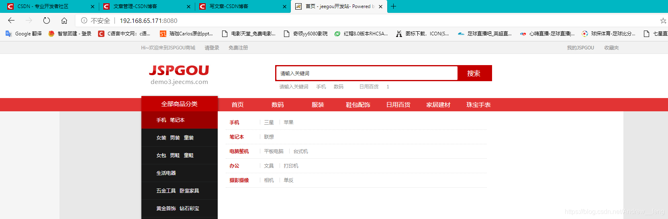Focus the 请输入关键词 search box
This screenshot has height=219, width=668.
[x=366, y=73]
